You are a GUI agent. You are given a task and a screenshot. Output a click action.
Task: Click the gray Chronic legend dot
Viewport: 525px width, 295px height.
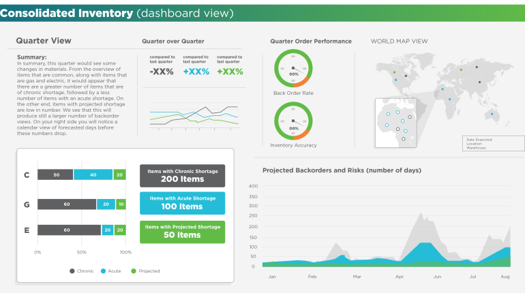pos(72,271)
